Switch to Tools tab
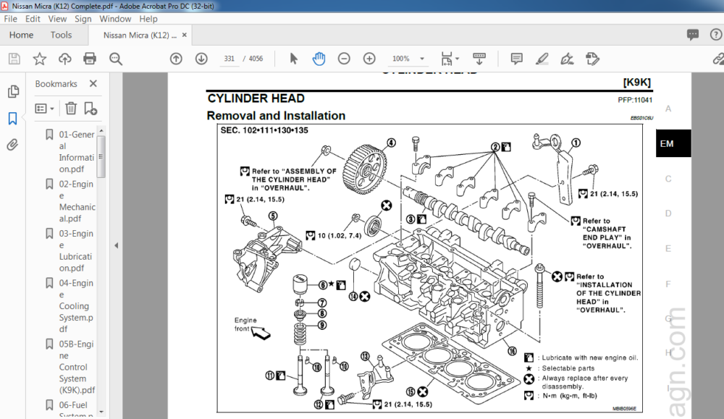The width and height of the screenshot is (724, 419). 61,35
